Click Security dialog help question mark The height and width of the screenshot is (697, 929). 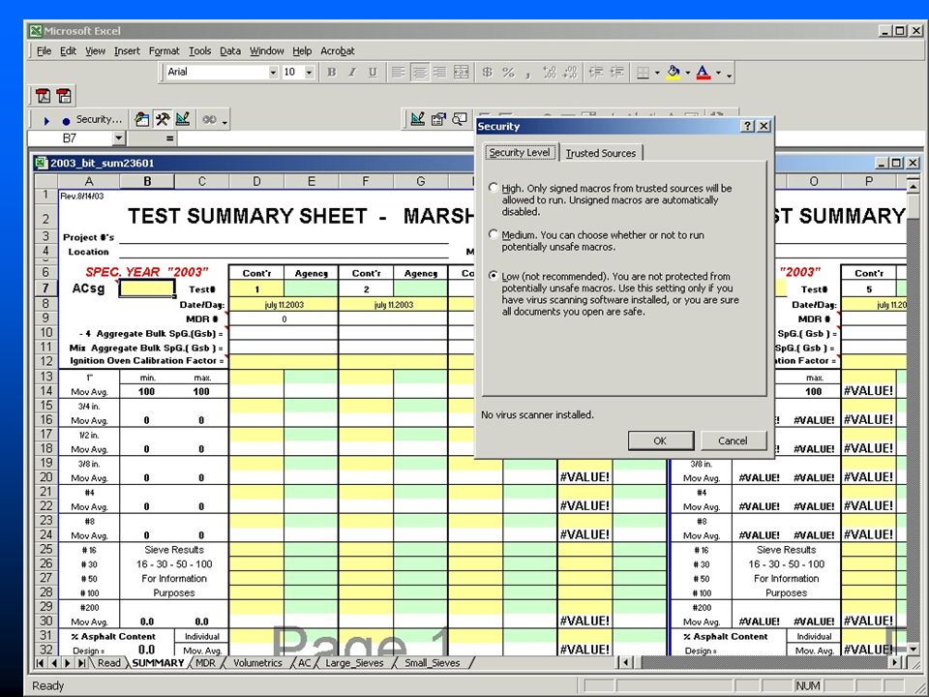(748, 126)
